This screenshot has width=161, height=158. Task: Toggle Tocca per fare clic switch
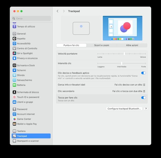(x=143, y=98)
